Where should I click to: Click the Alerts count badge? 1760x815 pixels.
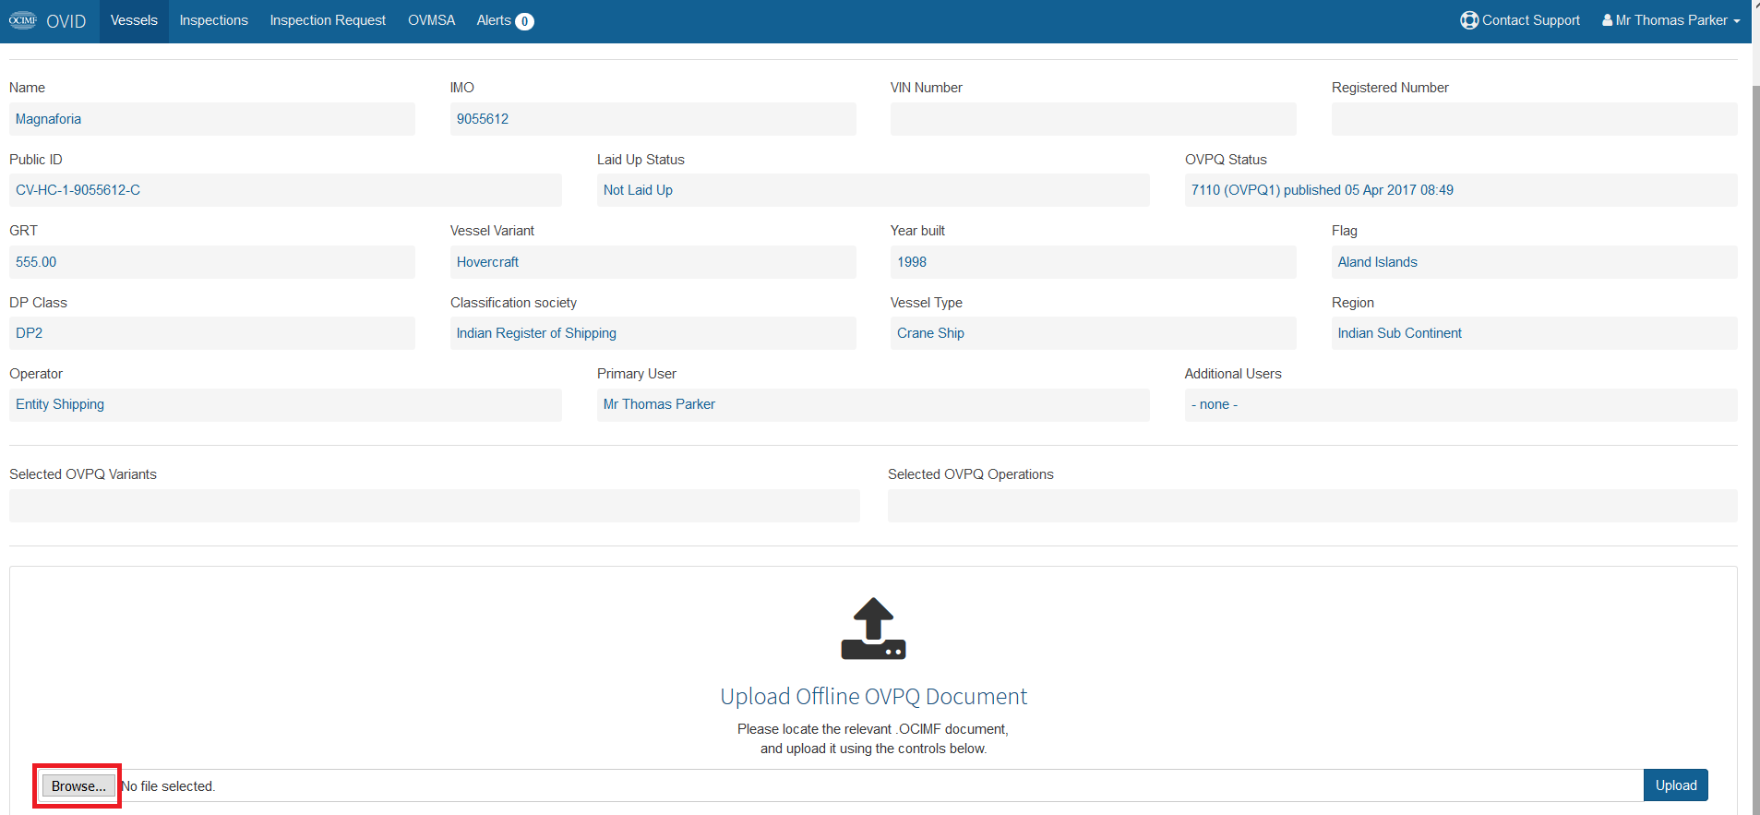524,21
